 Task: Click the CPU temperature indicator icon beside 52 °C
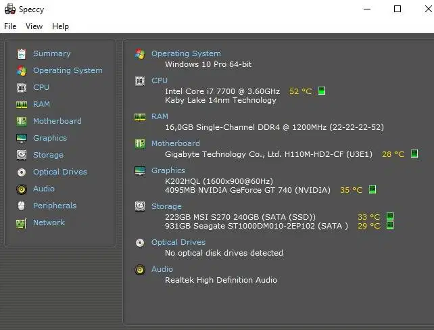point(322,91)
